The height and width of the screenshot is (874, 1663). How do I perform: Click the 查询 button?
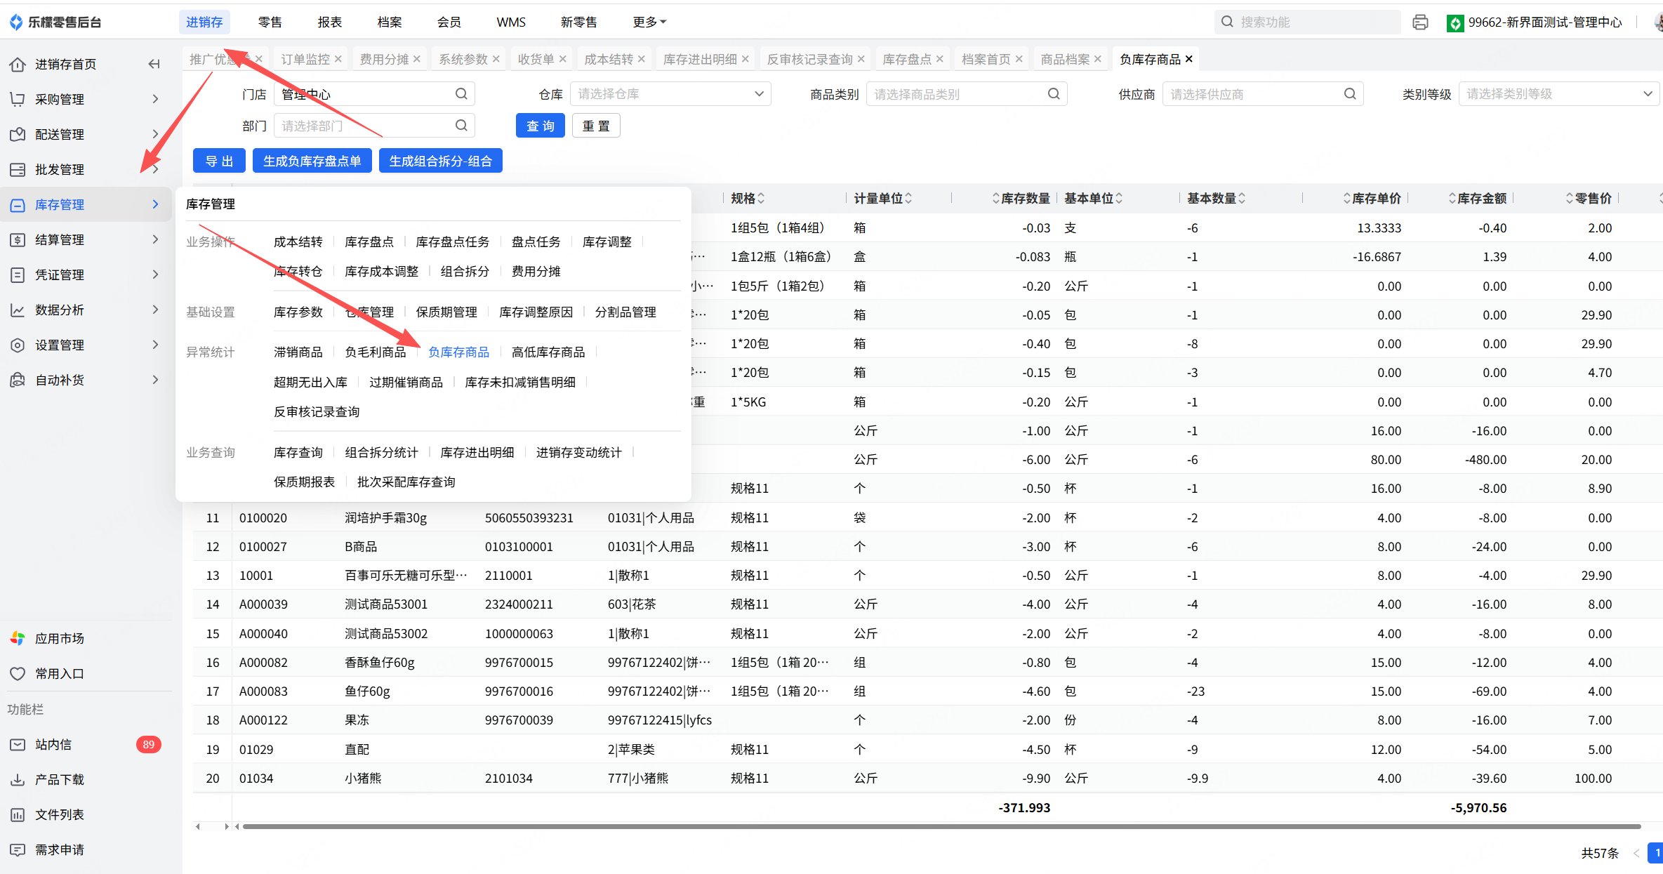pyautogui.click(x=540, y=126)
